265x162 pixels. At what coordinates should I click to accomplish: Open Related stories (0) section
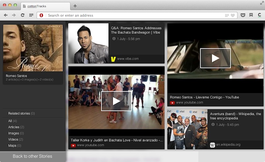[22, 113]
